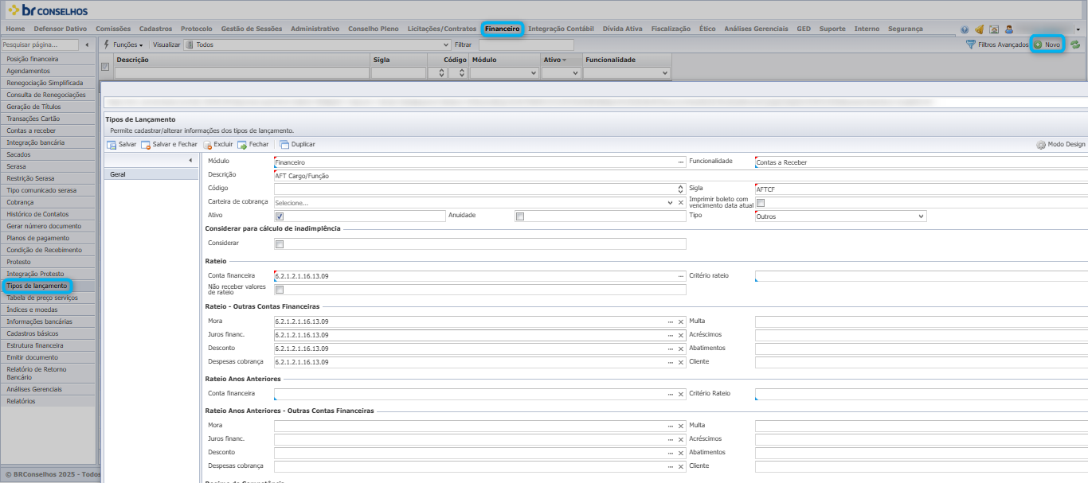Open Tipos de lançamento in sidebar
Screen dimensions: 1088x483
(37, 286)
